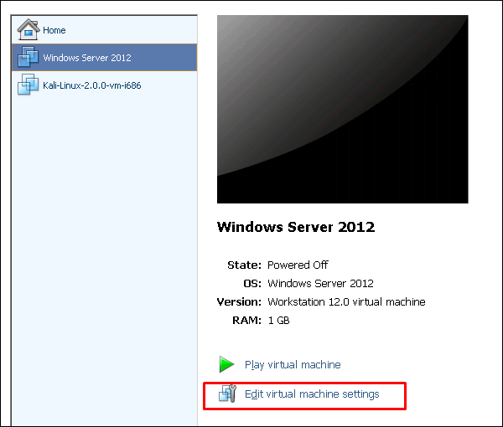The height and width of the screenshot is (427, 503).
Task: Click the 1 GB RAM value
Action: (x=279, y=321)
